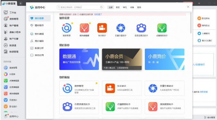The width and height of the screenshot is (217, 120).
Task: Show search history via clock icon
Action: pyautogui.click(x=101, y=7)
